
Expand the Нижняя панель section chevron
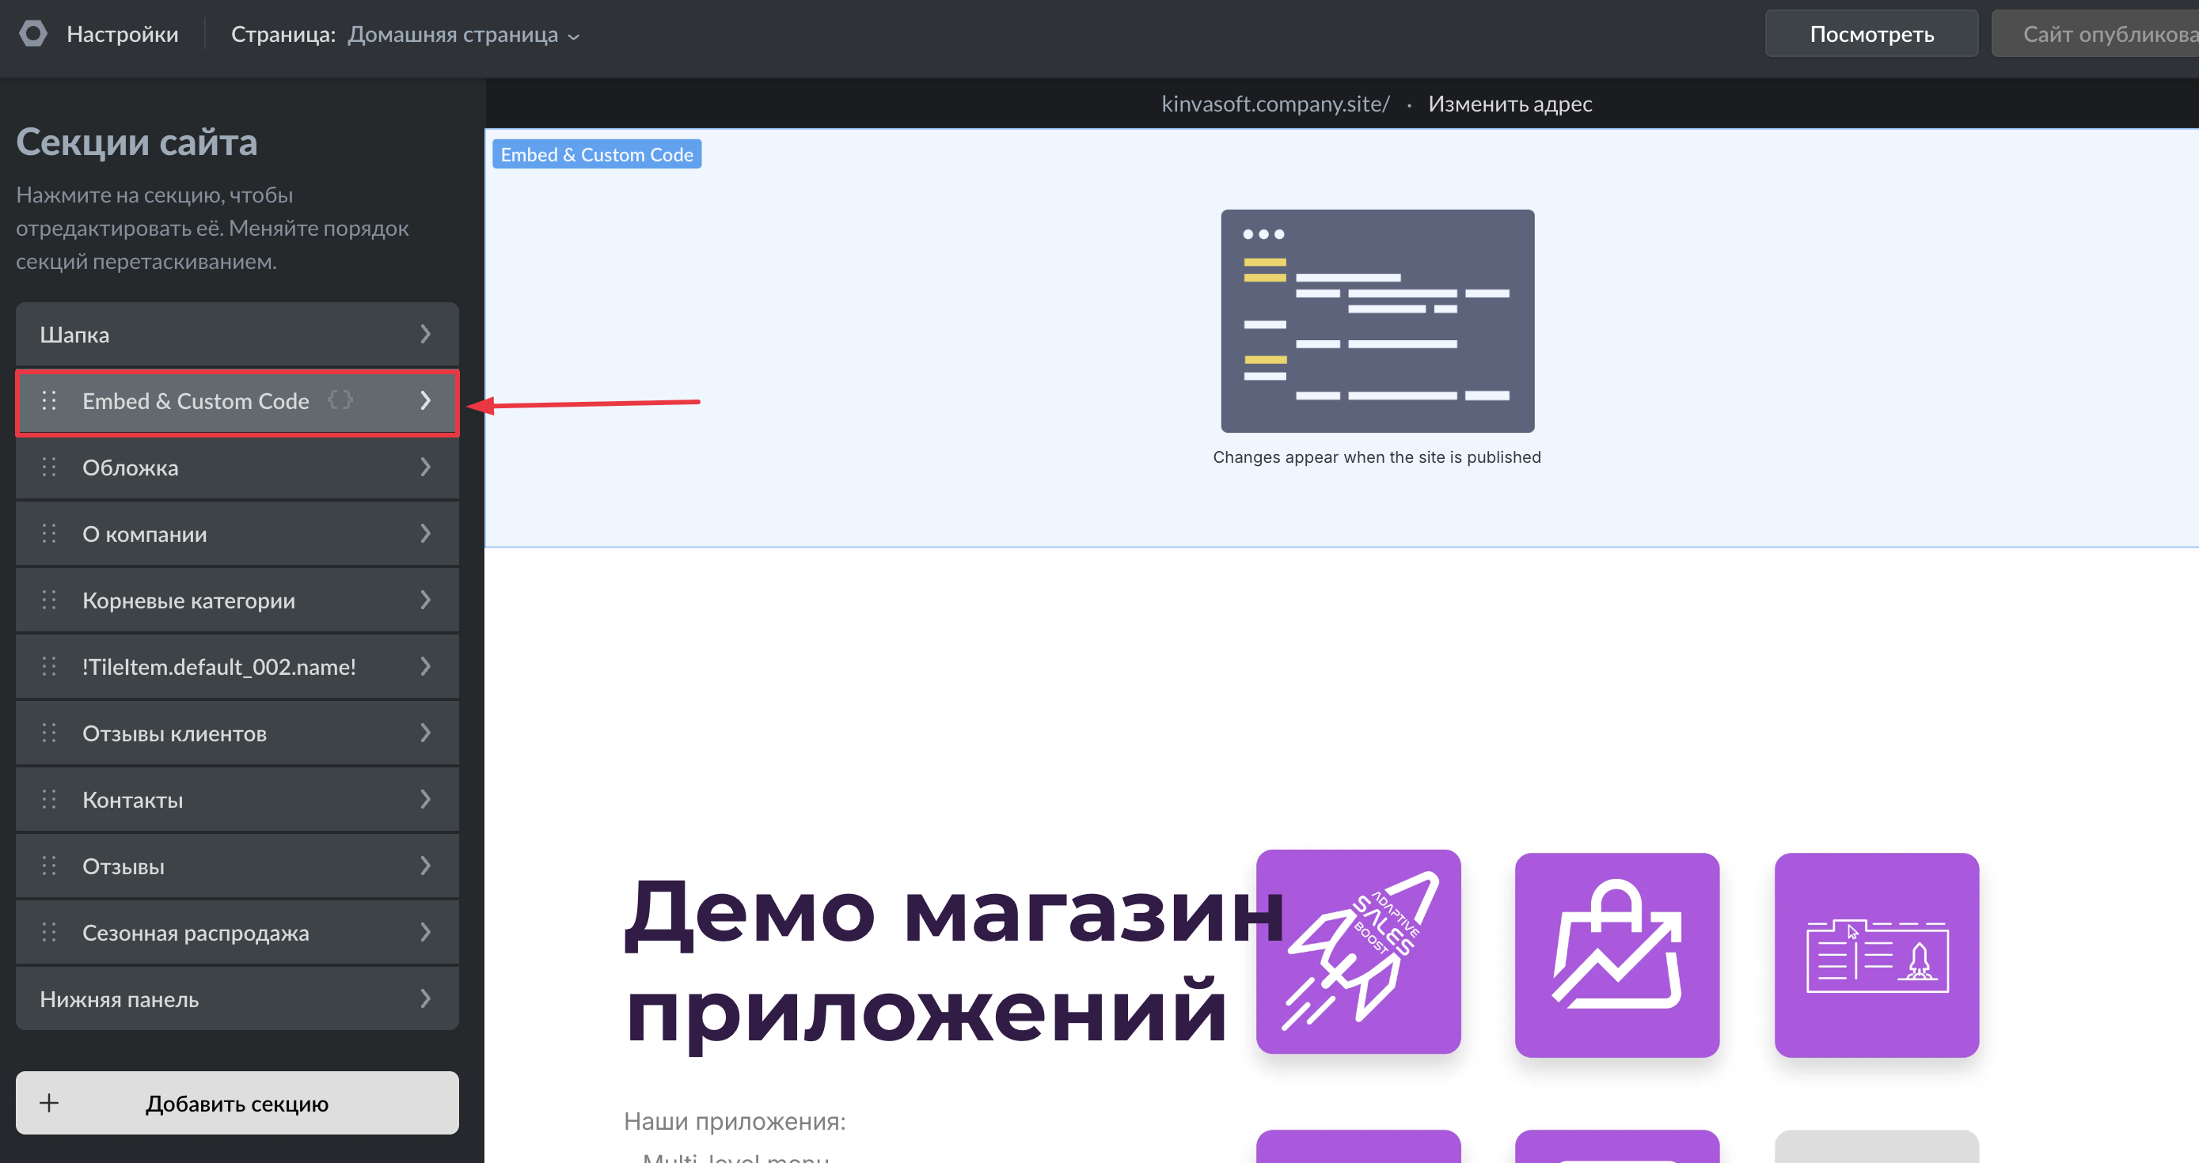(x=425, y=999)
